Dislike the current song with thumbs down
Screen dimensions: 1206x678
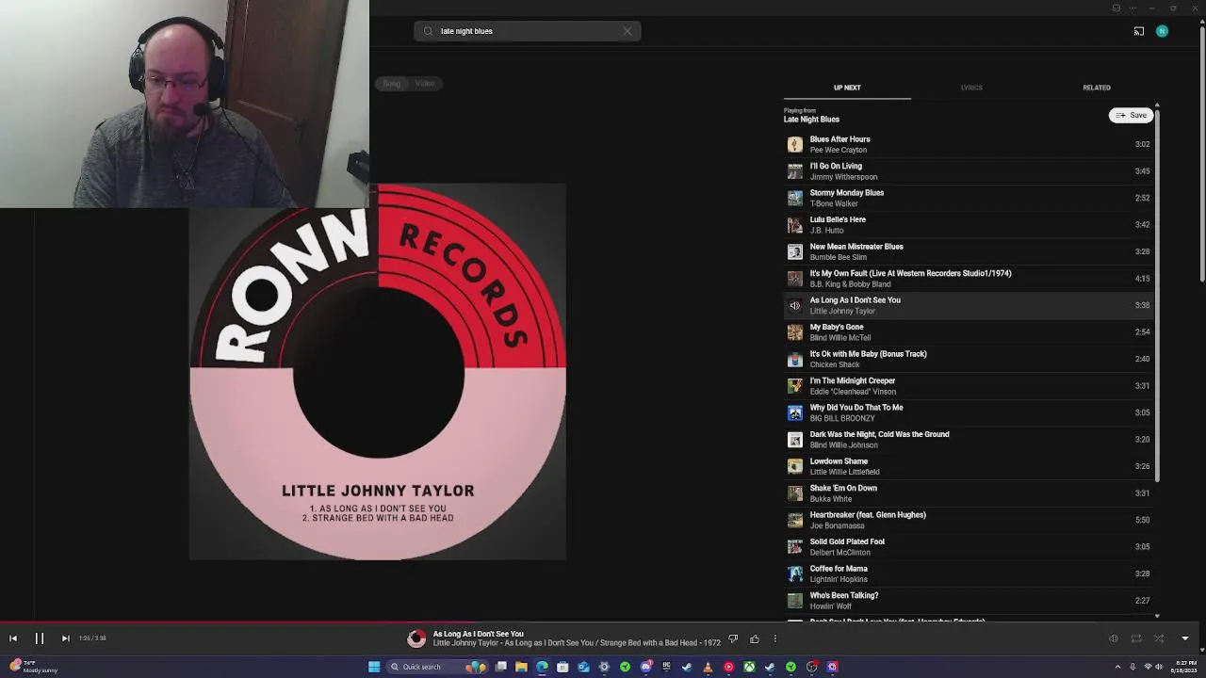(733, 639)
